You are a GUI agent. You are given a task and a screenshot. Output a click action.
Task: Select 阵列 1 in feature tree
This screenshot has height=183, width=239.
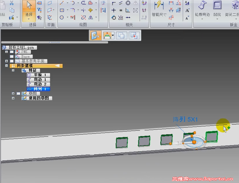(x=38, y=89)
